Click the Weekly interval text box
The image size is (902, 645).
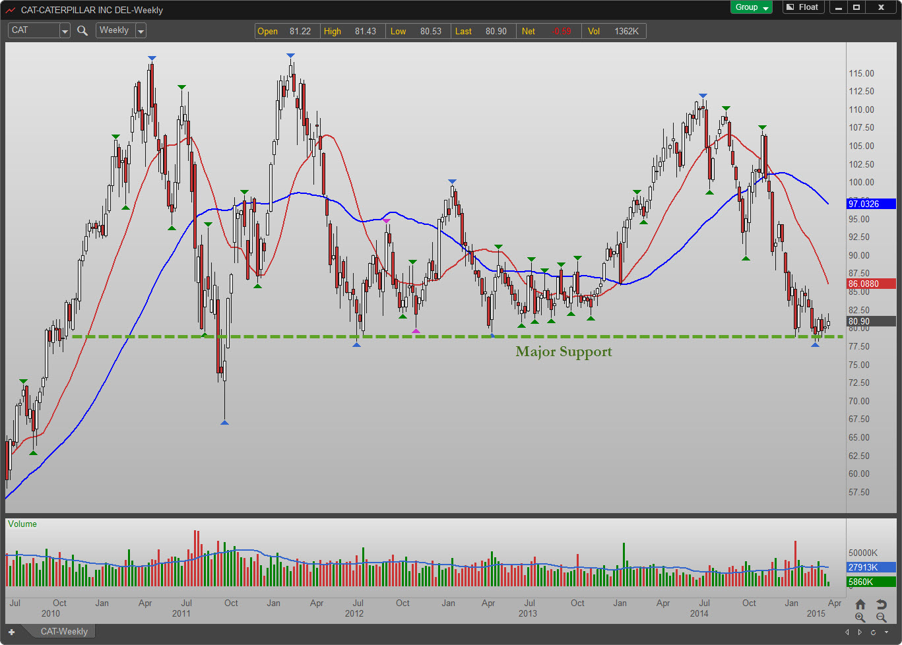(116, 30)
